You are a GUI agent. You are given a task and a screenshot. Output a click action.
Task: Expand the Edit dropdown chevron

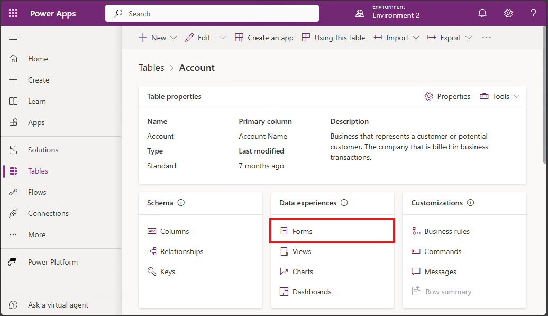coord(222,38)
